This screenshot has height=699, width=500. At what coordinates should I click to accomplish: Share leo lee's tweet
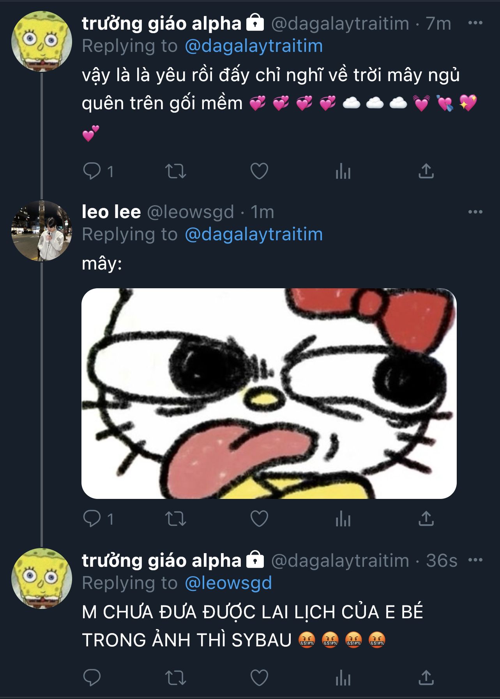click(x=426, y=518)
